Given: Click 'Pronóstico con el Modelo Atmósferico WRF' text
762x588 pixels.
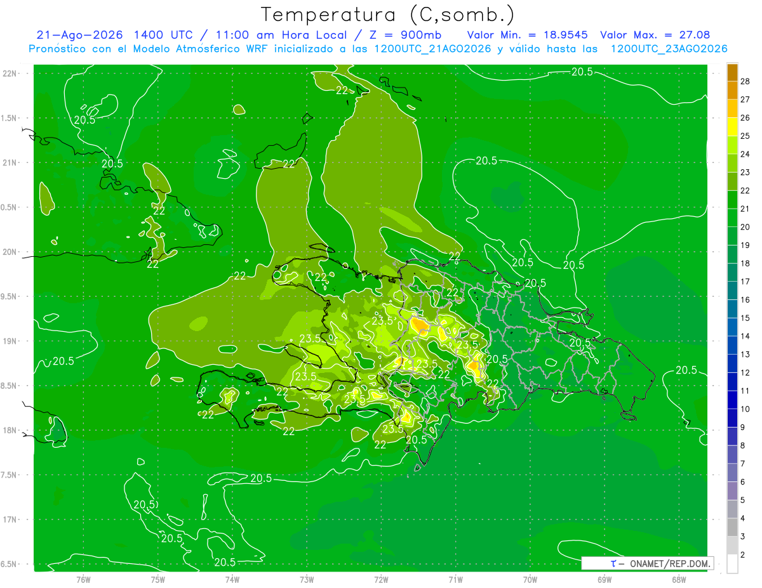Looking at the screenshot, I should [150, 49].
